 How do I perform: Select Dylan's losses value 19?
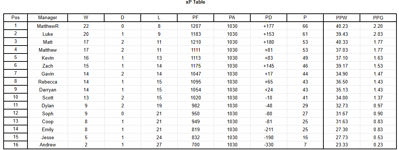point(159,106)
